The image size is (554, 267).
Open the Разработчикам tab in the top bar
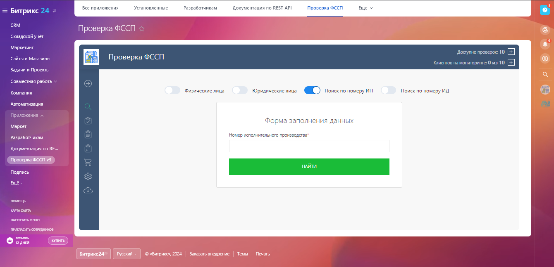coord(200,8)
